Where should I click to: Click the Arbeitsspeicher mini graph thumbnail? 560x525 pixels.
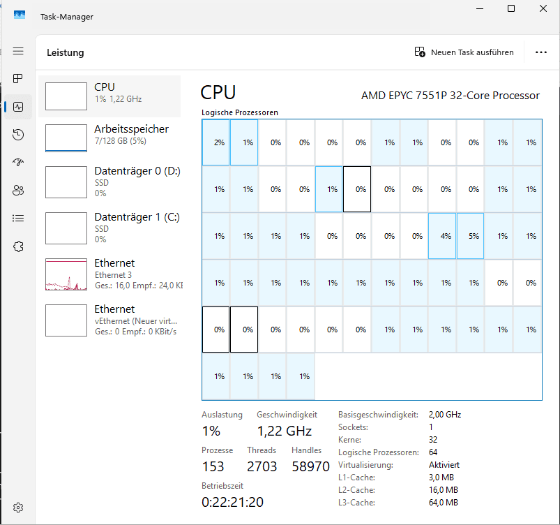coord(66,138)
